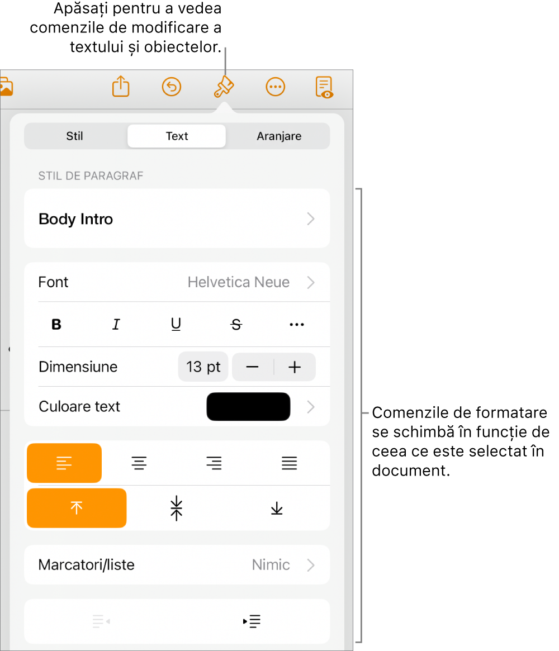Increase font size with plus button
Screen dimensions: 559x651
pyautogui.click(x=295, y=367)
